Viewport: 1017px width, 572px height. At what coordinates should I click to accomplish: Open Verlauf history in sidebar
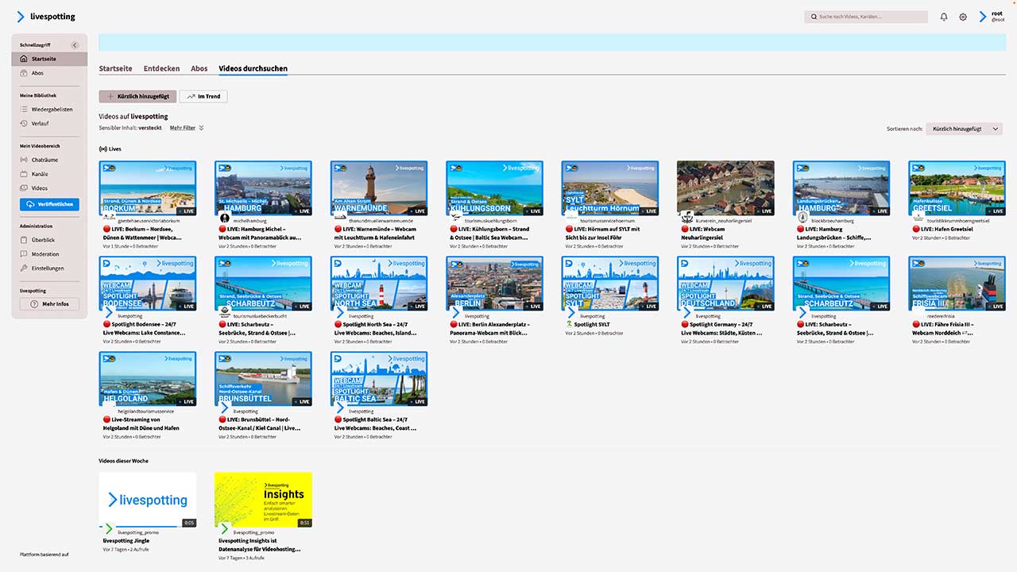(40, 124)
